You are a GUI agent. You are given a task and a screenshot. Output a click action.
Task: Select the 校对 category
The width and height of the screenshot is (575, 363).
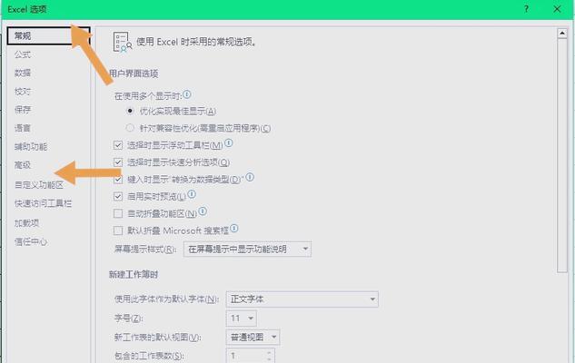coord(23,92)
